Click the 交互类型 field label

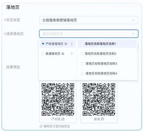[x=13, y=20]
